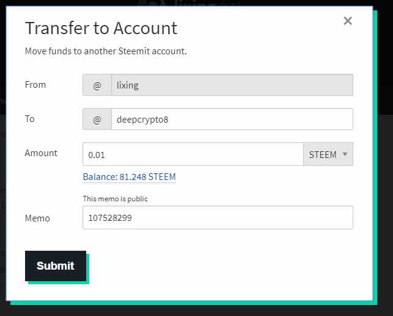Use the Balance: 81.248 STEEM link
This screenshot has height=316, width=393.
coord(129,177)
